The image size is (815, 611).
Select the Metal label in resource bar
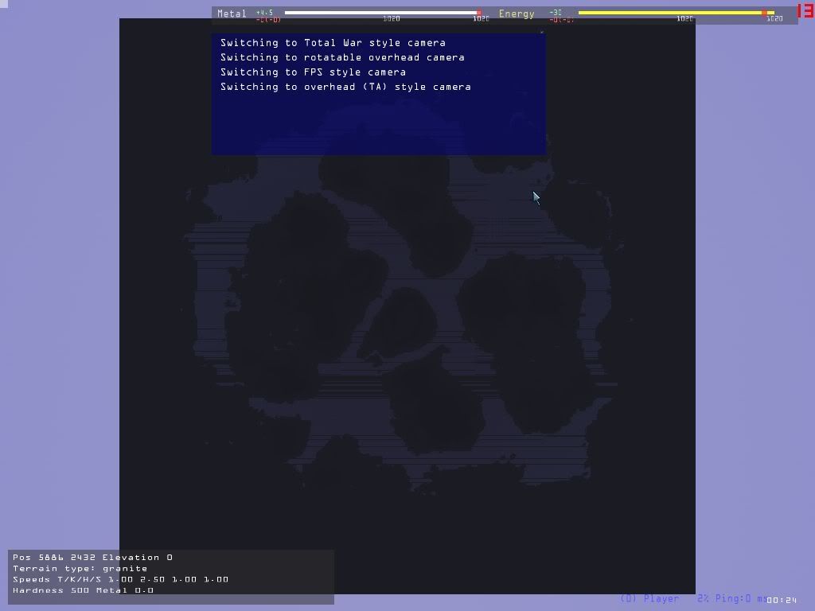pos(232,14)
